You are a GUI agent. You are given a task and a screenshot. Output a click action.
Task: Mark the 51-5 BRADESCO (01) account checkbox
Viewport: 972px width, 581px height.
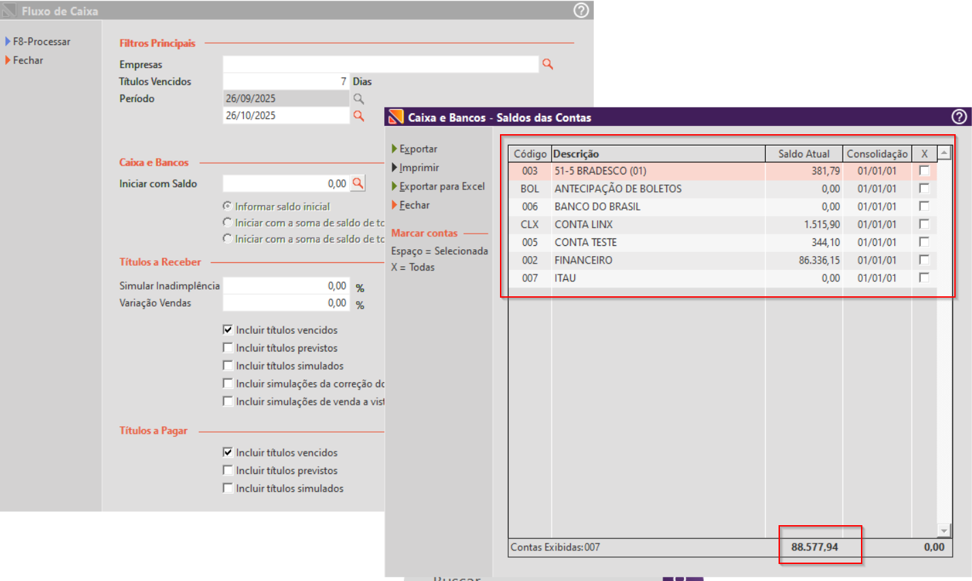click(x=924, y=170)
